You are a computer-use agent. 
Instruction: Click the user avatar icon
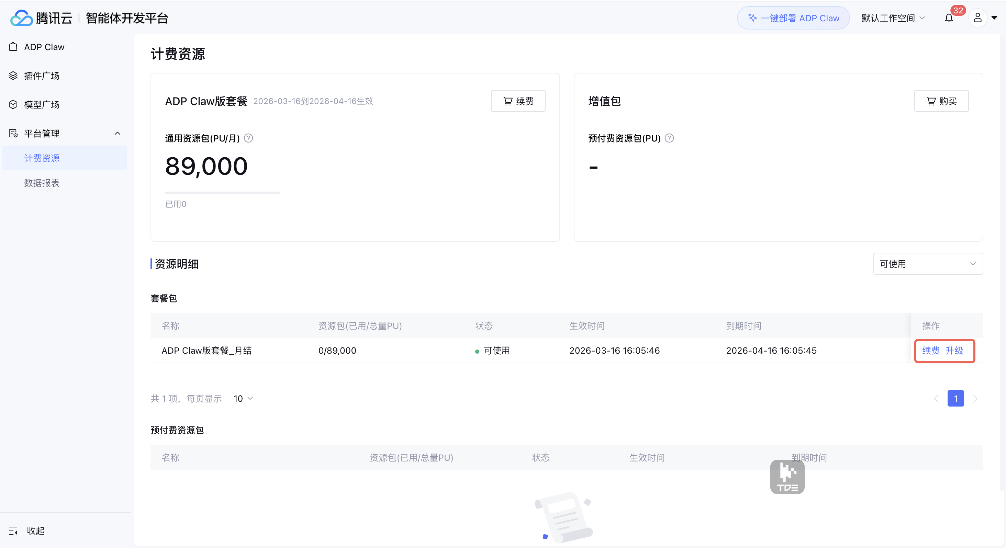click(977, 18)
